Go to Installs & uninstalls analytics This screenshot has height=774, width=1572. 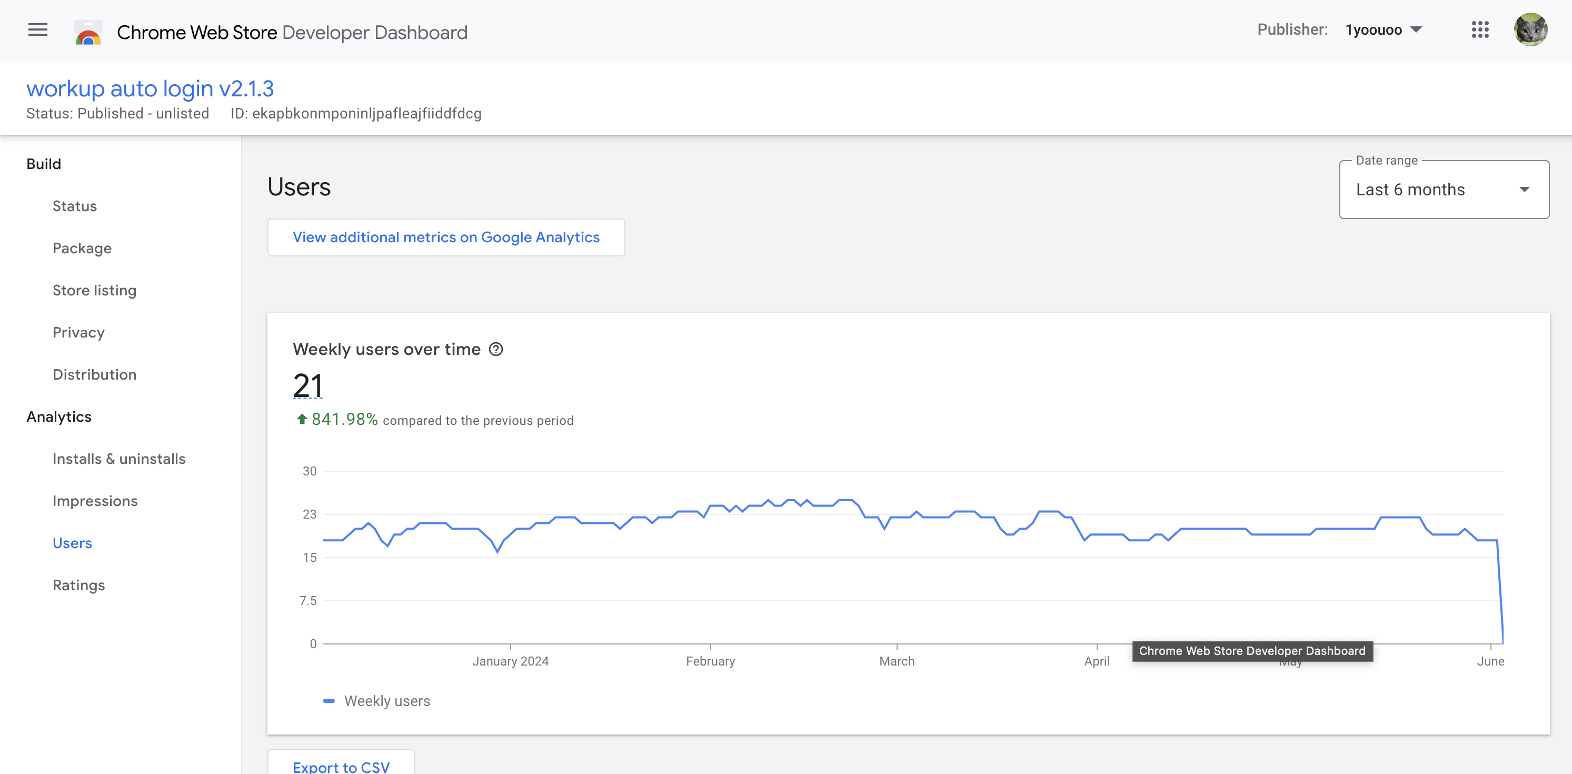coord(119,459)
